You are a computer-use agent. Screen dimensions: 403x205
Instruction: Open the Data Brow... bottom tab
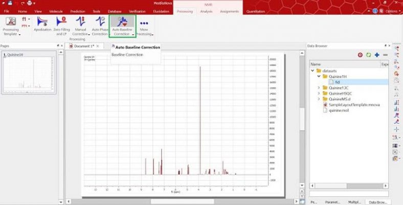(378, 202)
